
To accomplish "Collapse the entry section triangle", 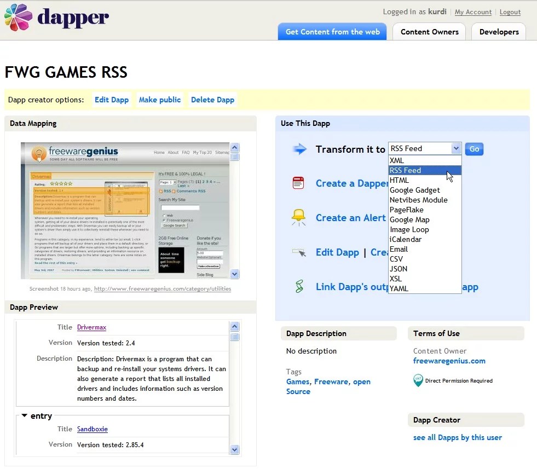I will [x=24, y=415].
